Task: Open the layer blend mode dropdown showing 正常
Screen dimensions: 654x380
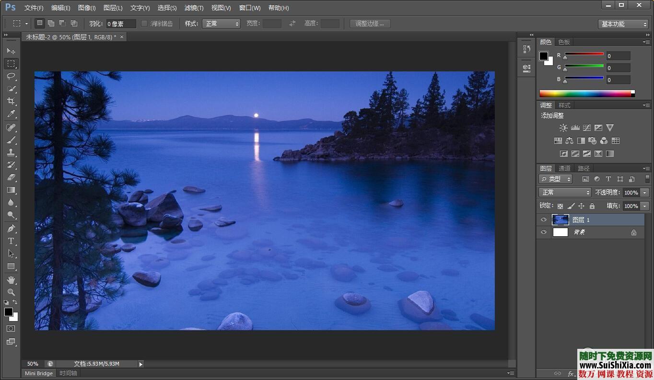Action: [564, 192]
